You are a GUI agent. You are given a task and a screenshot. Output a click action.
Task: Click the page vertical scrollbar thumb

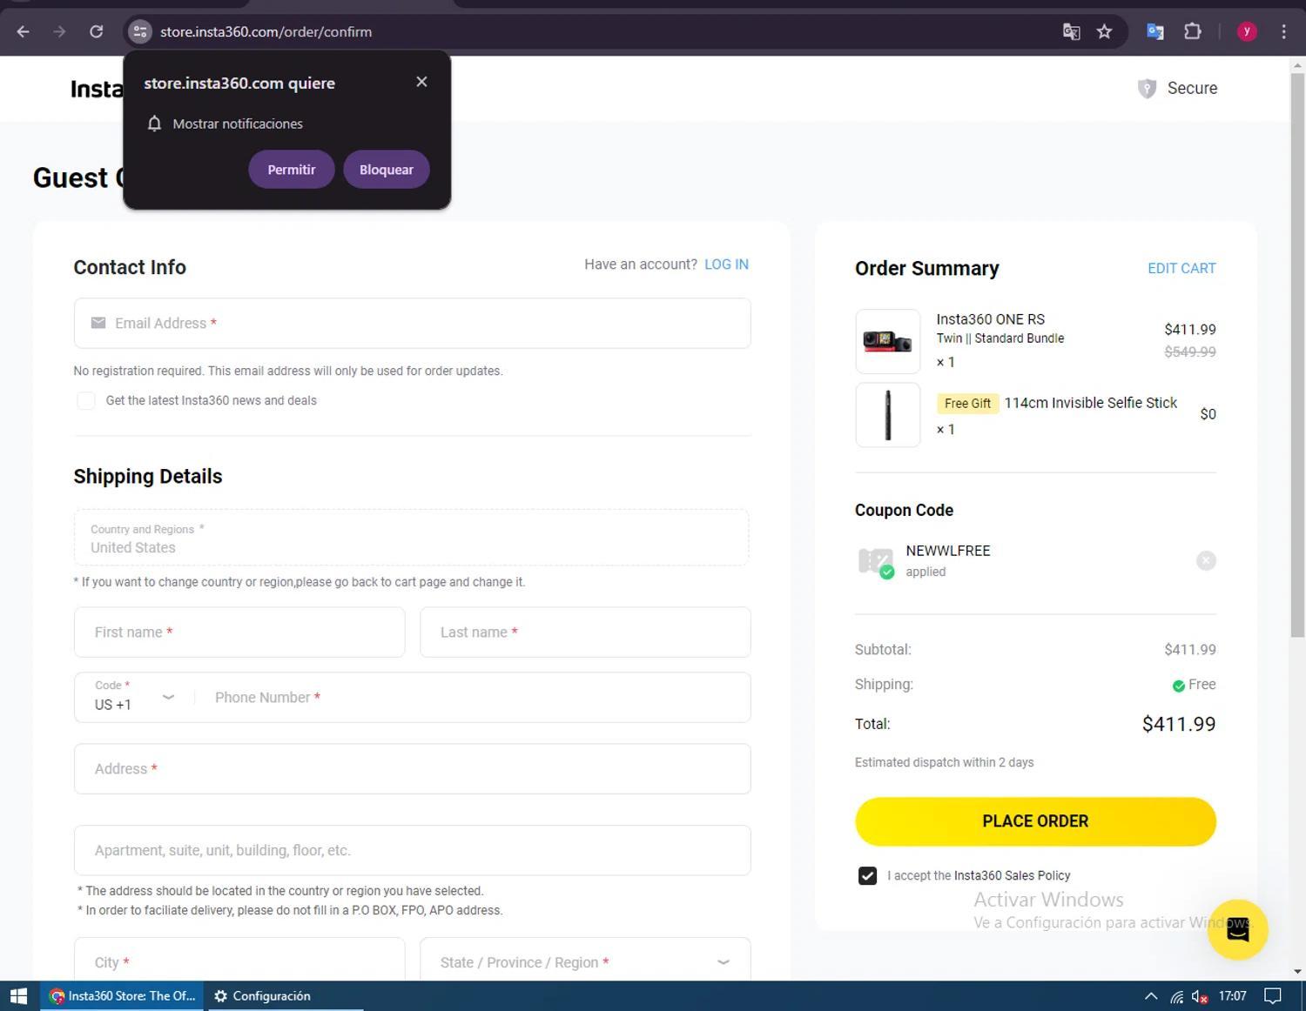point(1297,355)
